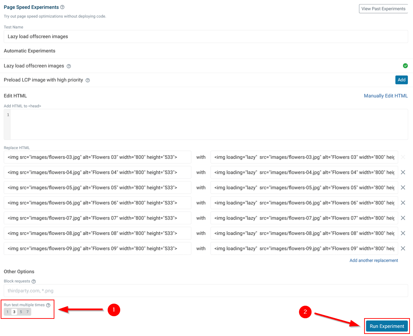The height and width of the screenshot is (336, 413).
Task: Remove the flowers-09 replacement row
Action: (403, 248)
